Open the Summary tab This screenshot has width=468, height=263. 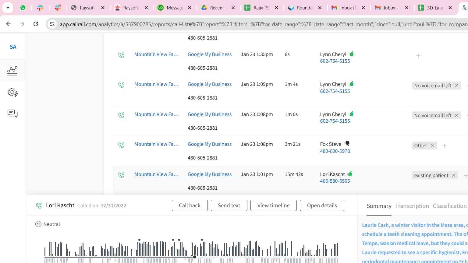point(379,206)
